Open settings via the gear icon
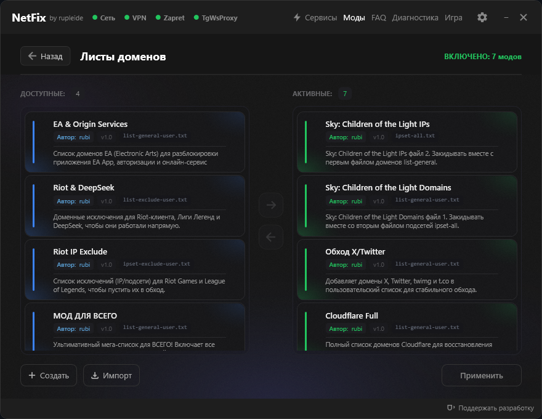The width and height of the screenshot is (542, 419). [x=482, y=17]
